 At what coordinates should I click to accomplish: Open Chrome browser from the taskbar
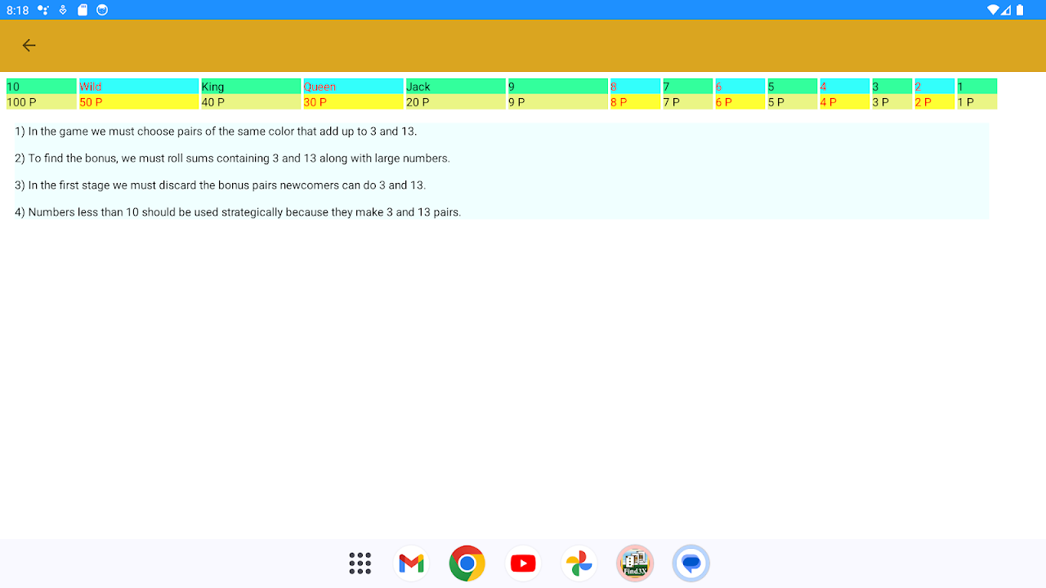(467, 563)
